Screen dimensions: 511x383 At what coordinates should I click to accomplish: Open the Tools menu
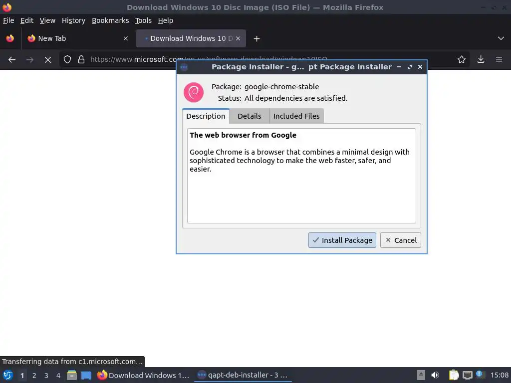point(143,20)
